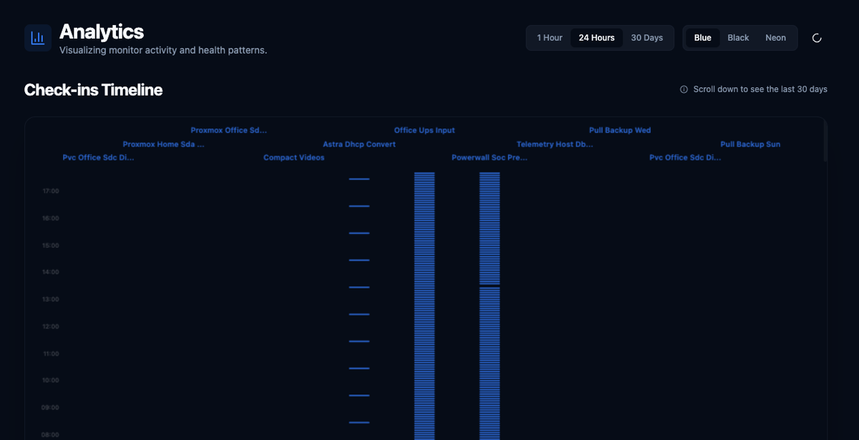Click the dense Office Ups Input check-in column
Viewport: 859px width, 440px height.
(424, 306)
